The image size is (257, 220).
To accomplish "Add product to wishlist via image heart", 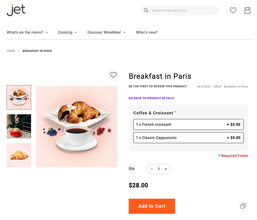I will coord(113,75).
